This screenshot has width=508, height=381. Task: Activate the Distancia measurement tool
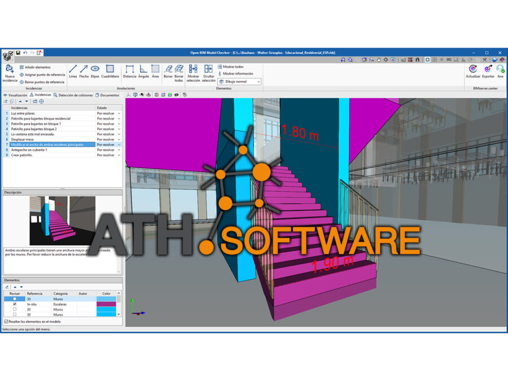point(129,71)
